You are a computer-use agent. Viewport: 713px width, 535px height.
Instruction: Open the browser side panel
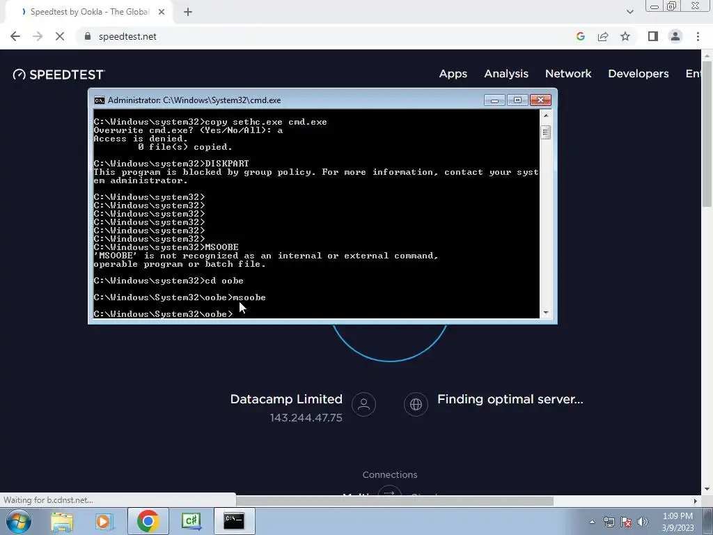(653, 36)
